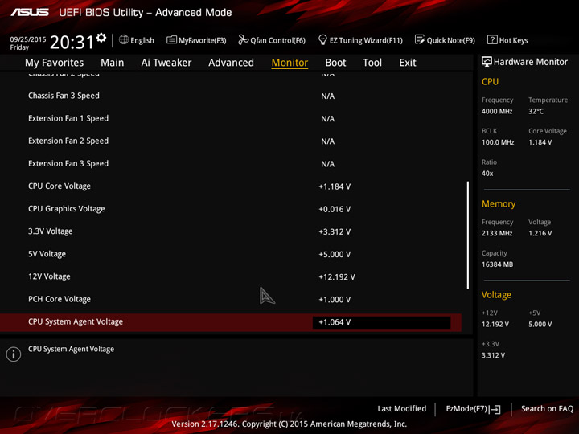Select Chassis Fan 3 Speed row
Image resolution: width=579 pixels, height=434 pixels.
[231, 96]
